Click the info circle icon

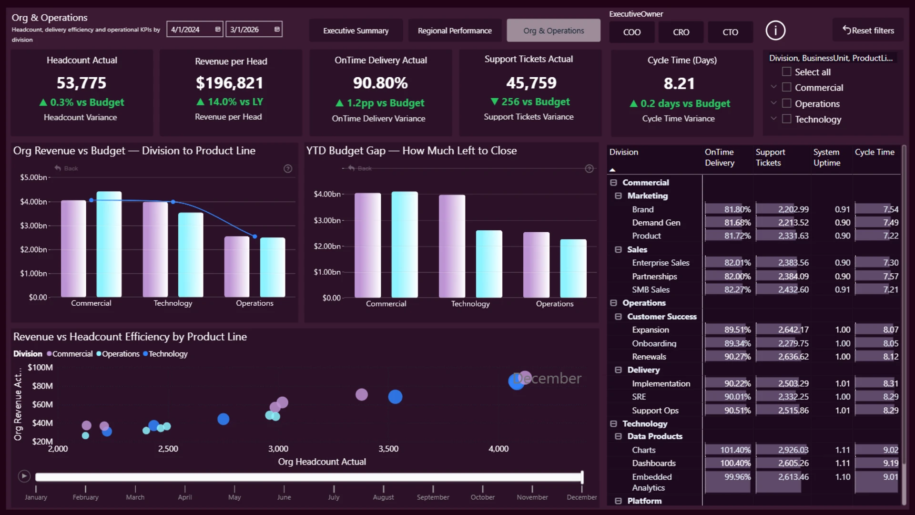(x=775, y=31)
